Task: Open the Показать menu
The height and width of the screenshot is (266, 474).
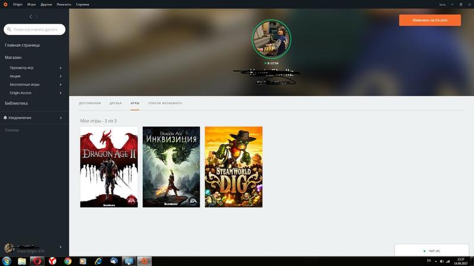Action: coord(64,5)
